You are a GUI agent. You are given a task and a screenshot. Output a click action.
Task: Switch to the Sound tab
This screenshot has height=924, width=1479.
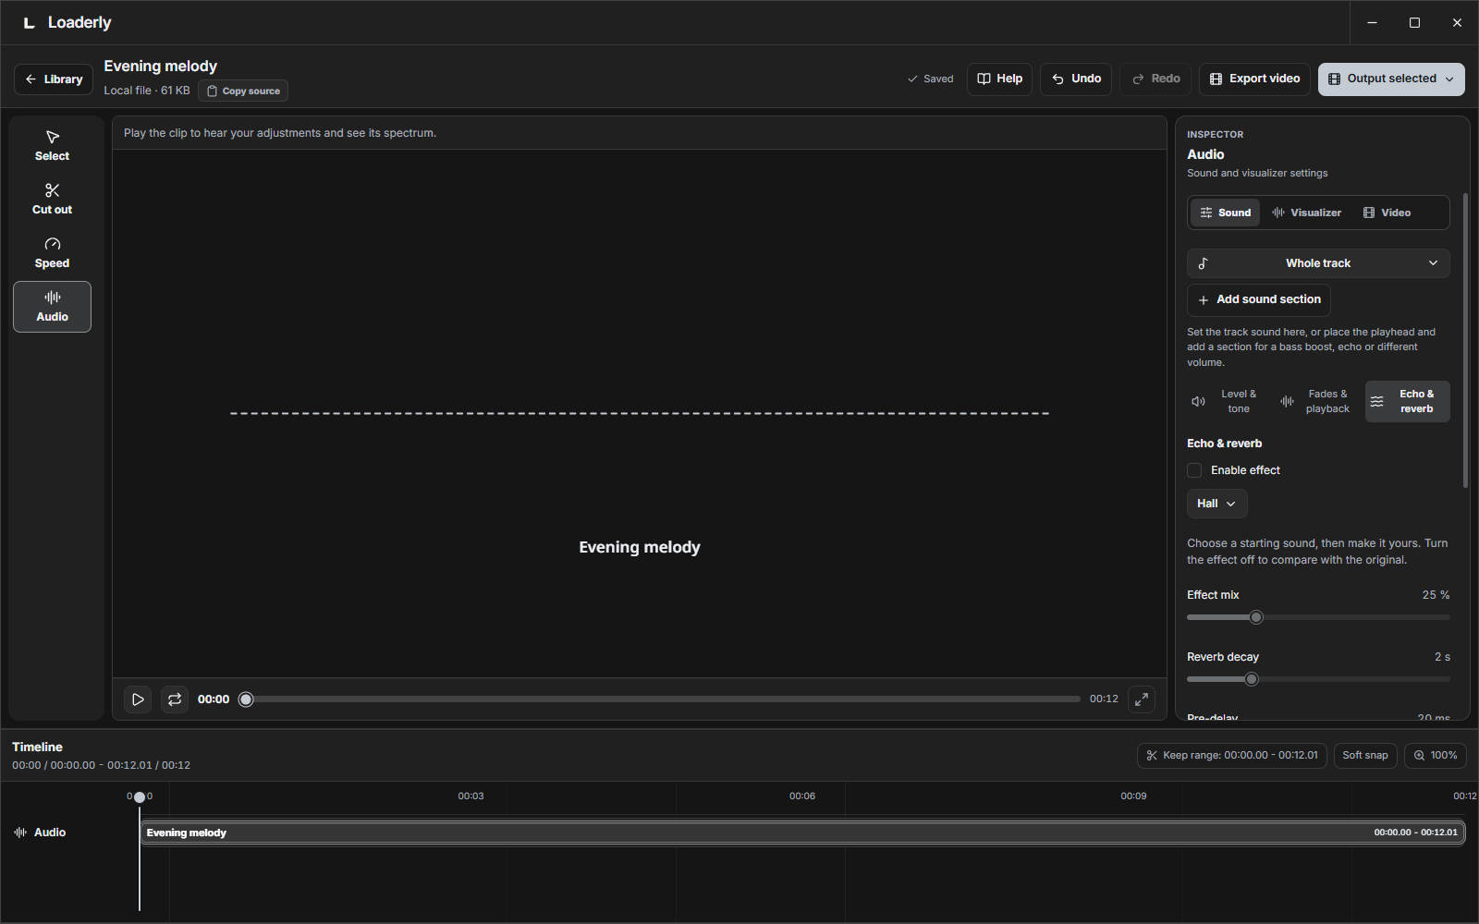1225,213
